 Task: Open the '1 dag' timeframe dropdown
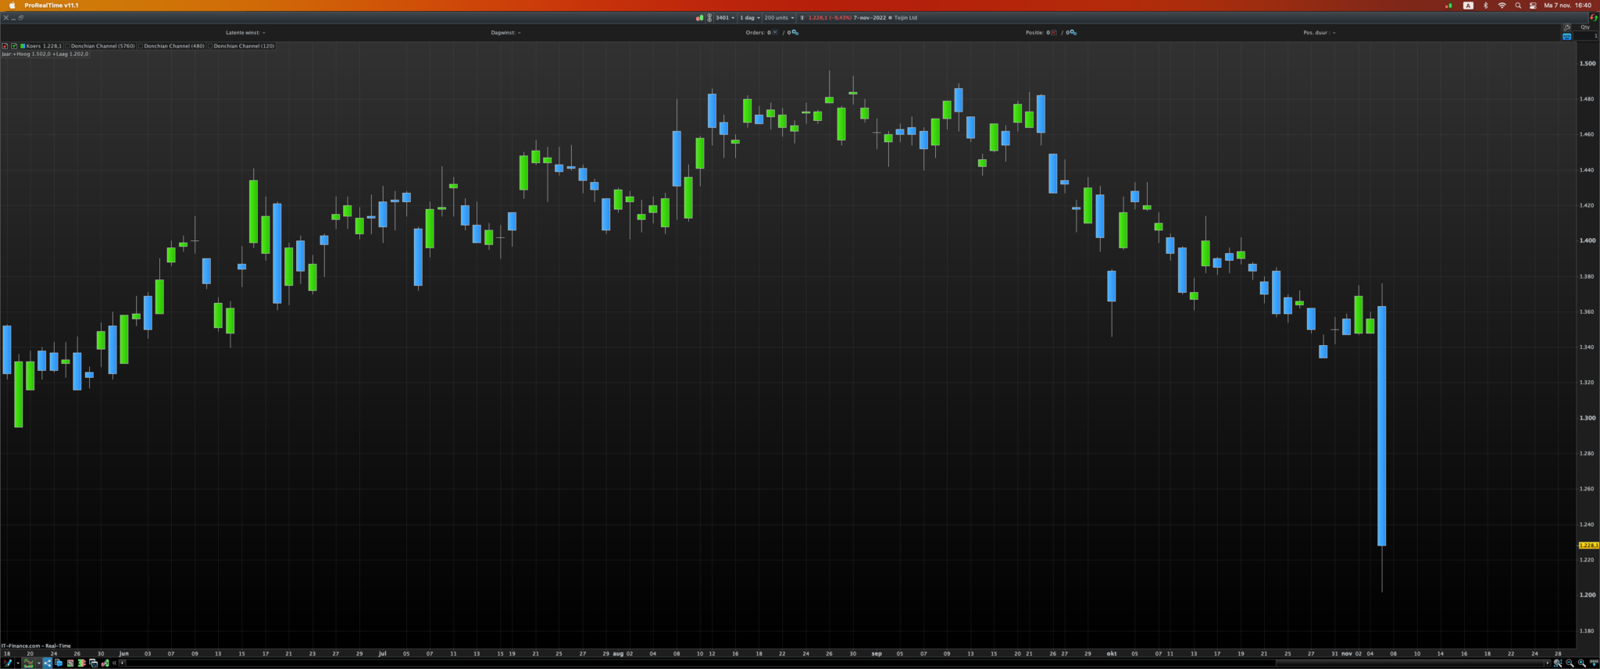pyautogui.click(x=750, y=17)
